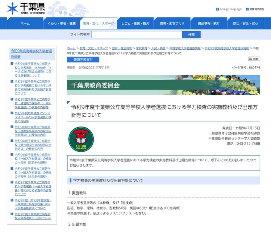Viewport: 271px width, 232px height.
Task: Select the 教育・文化・スポーツ tab
Action: [99, 23]
